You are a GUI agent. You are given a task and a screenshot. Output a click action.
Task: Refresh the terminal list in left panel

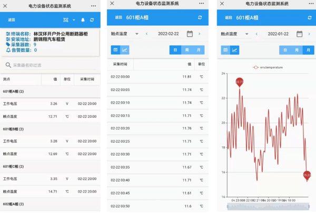92,20
